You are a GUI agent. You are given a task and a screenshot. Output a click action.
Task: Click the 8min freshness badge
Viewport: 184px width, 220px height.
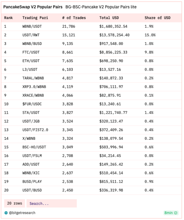pyautogui.click(x=171, y=213)
